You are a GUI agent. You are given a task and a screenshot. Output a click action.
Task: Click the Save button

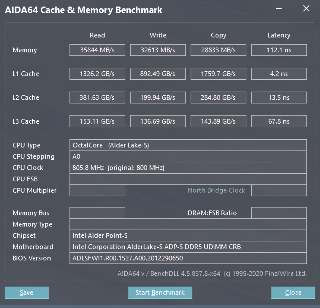[26, 293]
